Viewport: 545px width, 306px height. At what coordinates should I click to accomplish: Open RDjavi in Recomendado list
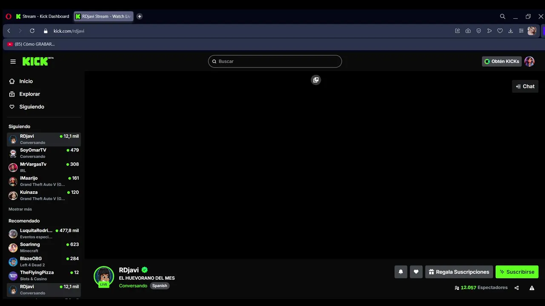[44, 289]
